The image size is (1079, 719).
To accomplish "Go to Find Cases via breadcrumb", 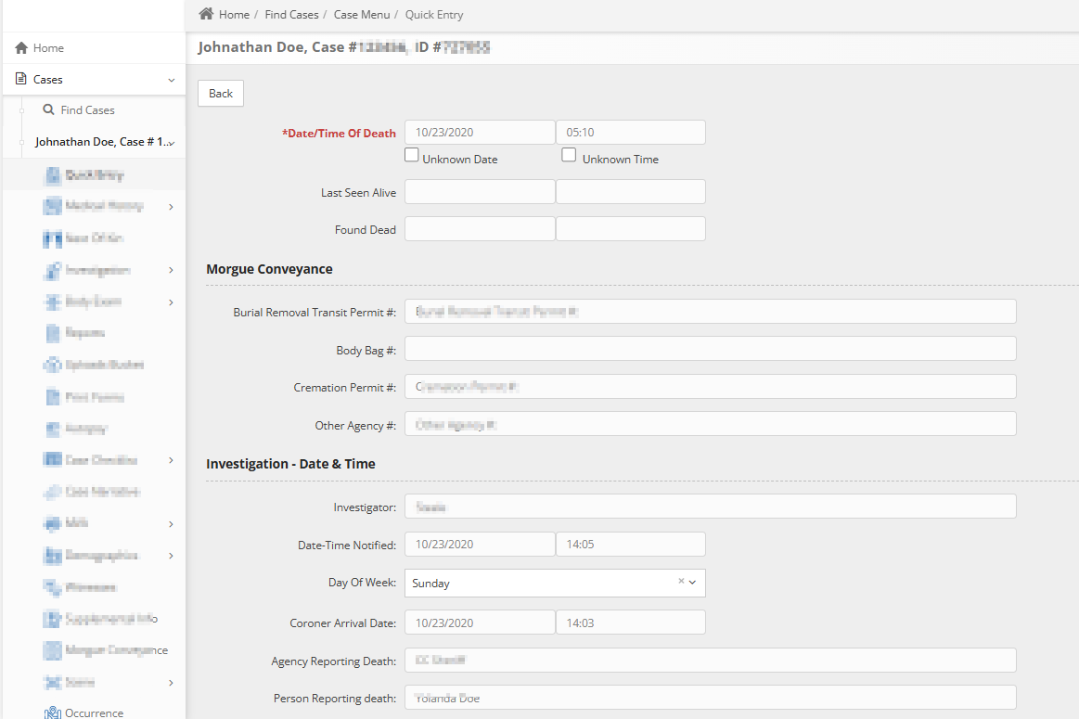I will coord(291,14).
